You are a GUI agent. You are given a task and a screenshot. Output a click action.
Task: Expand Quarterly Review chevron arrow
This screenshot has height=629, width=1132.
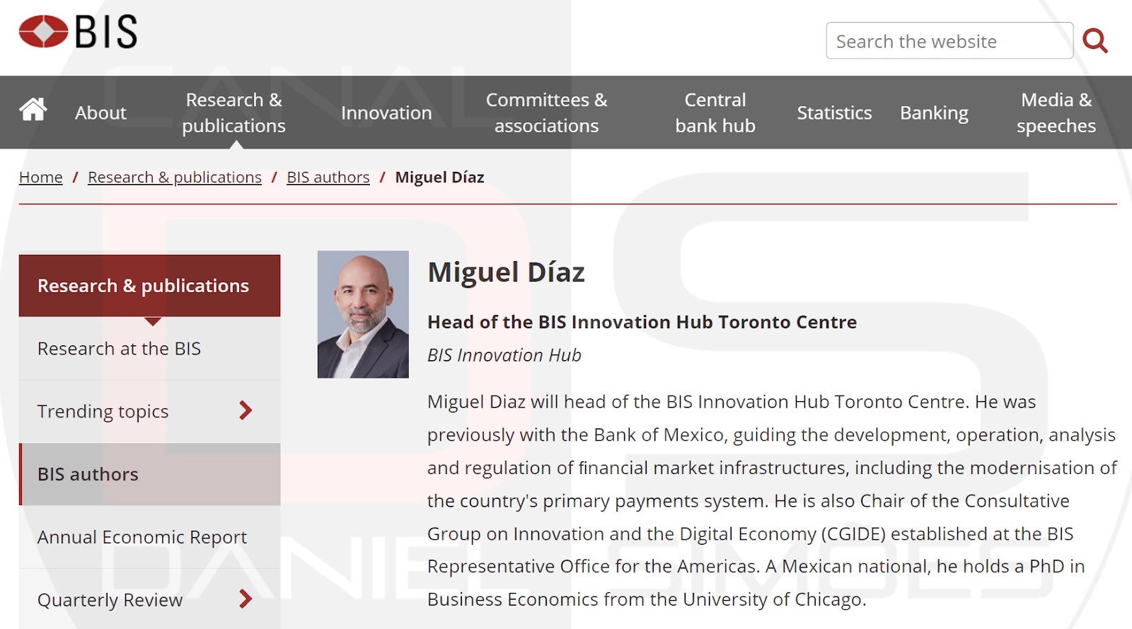pyautogui.click(x=246, y=599)
